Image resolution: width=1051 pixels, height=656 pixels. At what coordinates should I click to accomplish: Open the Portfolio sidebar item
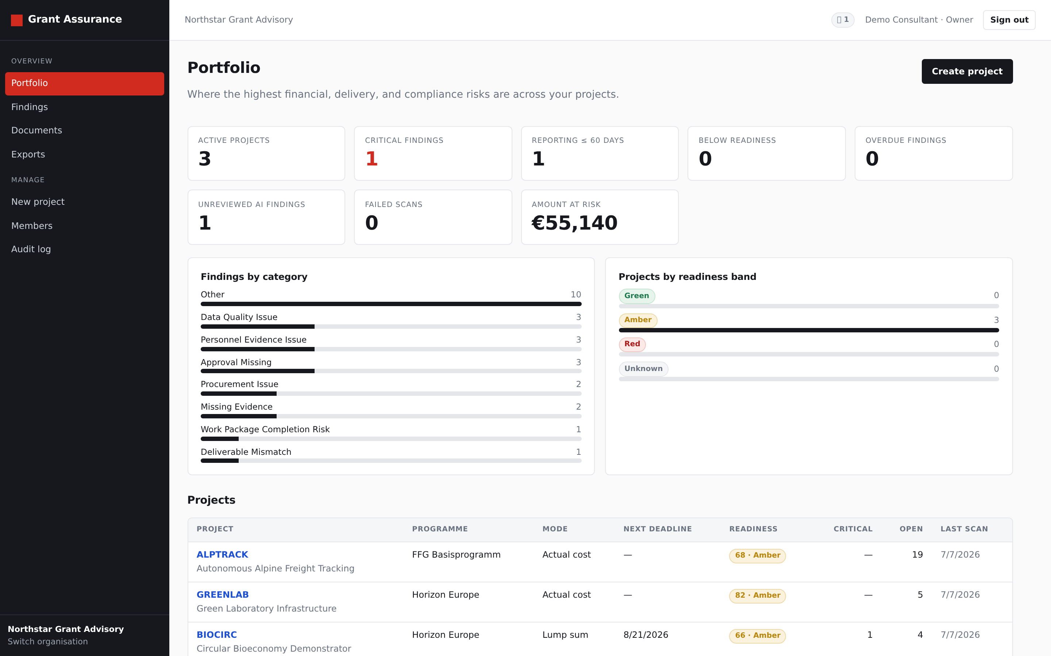click(84, 83)
